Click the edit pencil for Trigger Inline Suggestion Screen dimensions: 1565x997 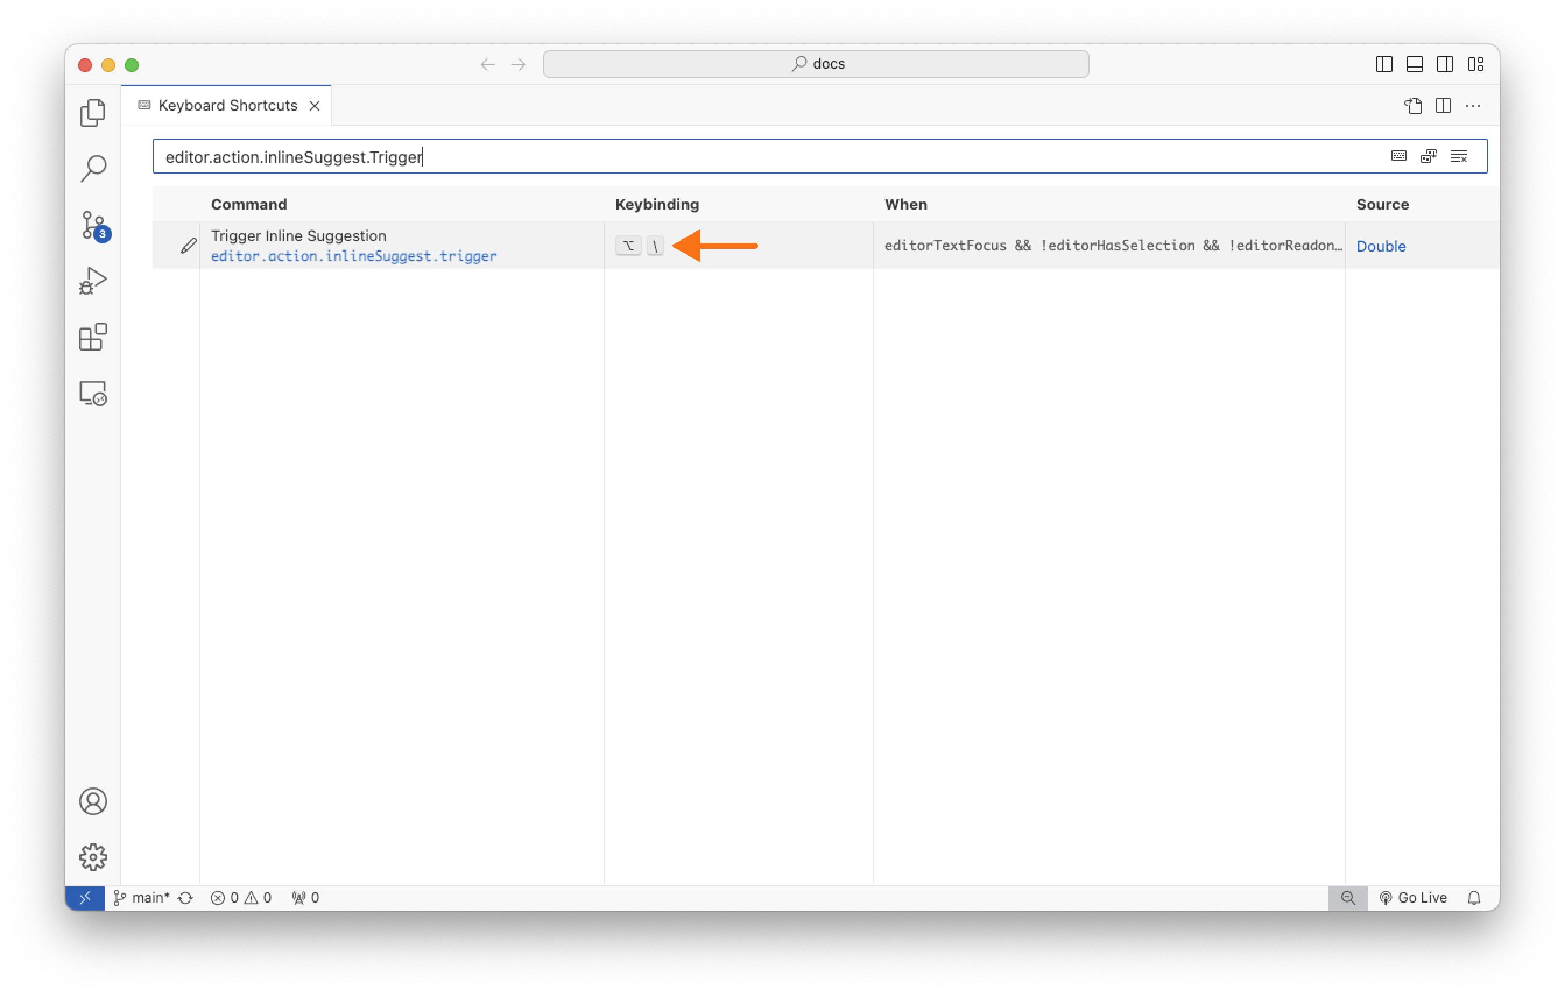(188, 246)
